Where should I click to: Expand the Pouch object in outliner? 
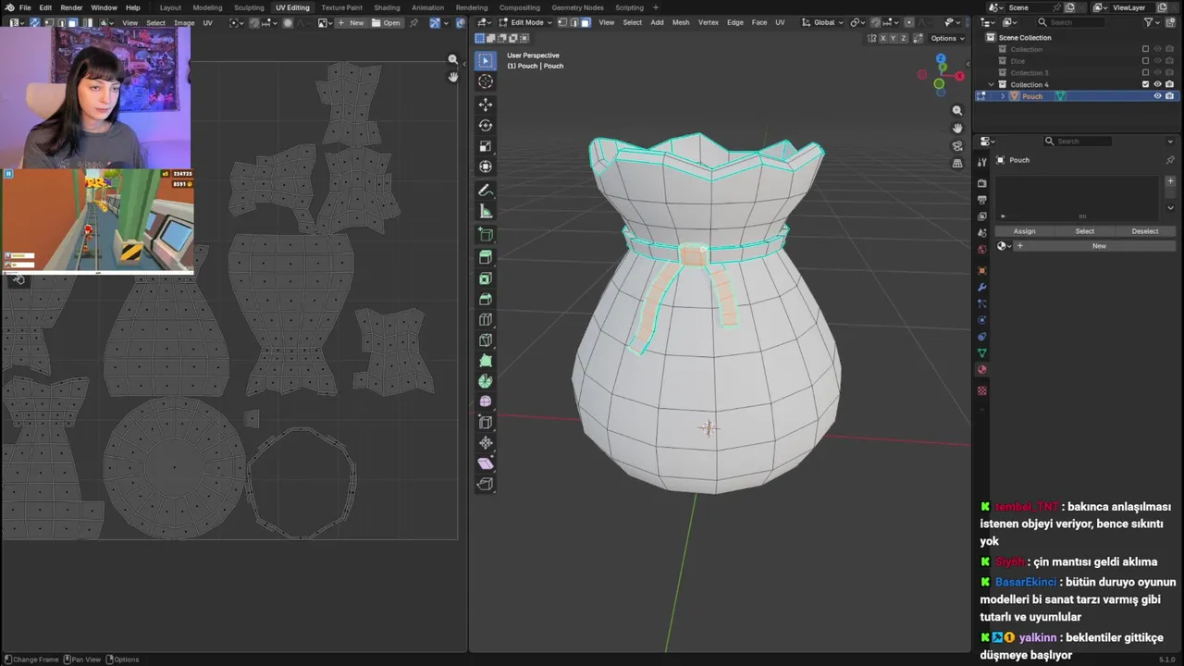tap(1003, 96)
